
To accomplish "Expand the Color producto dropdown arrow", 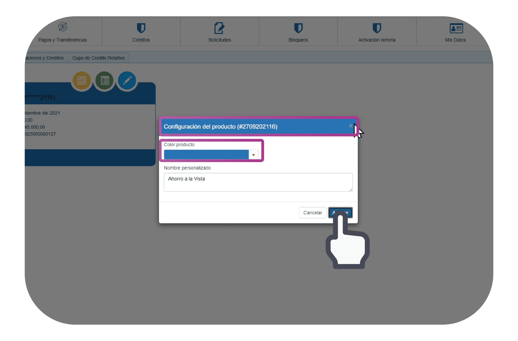I will pos(253,155).
